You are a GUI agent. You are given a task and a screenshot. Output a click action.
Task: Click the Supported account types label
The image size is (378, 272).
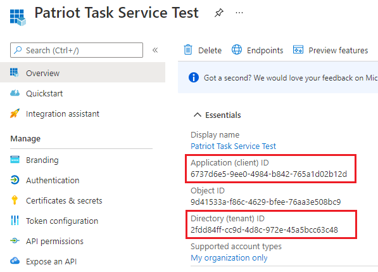236,247
